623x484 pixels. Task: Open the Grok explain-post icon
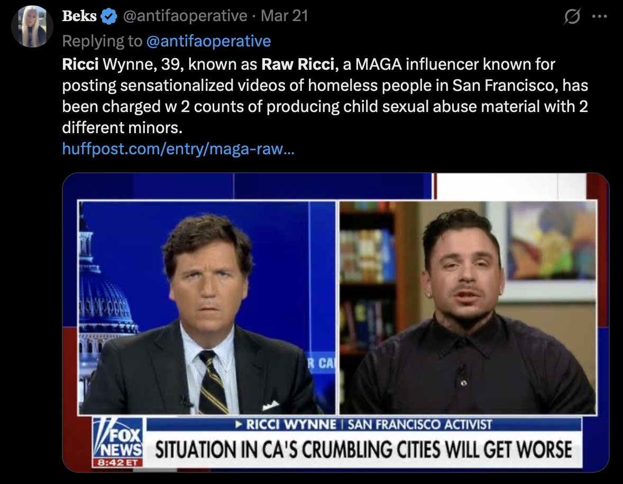coord(572,16)
